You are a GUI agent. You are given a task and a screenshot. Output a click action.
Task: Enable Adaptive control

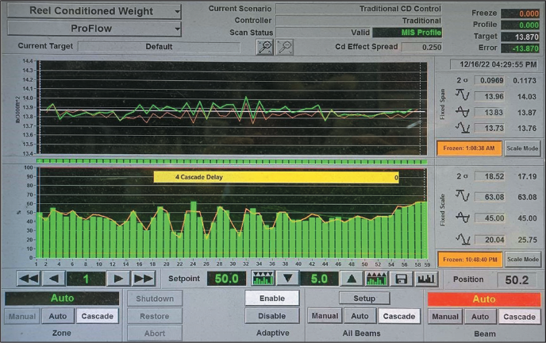[272, 298]
